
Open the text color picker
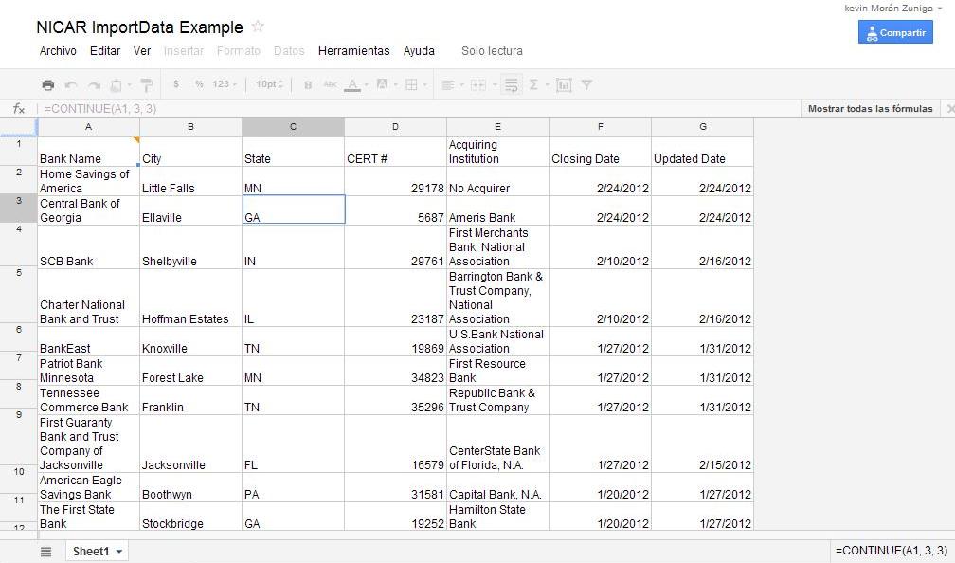pos(355,84)
